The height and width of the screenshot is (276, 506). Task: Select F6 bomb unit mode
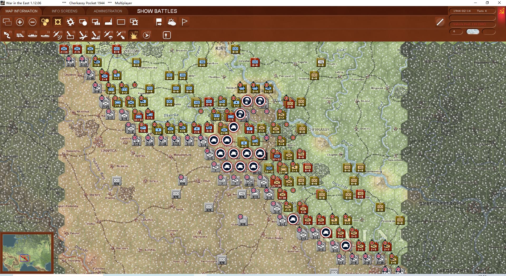click(x=70, y=35)
